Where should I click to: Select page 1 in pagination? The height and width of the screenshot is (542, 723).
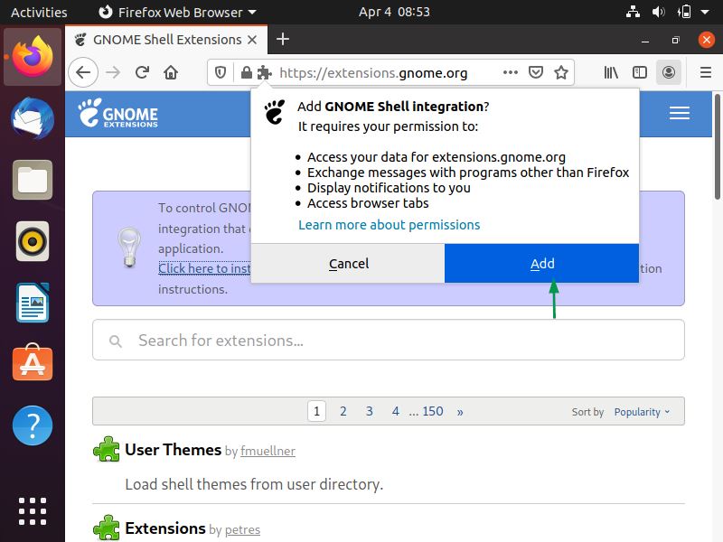[x=317, y=411]
